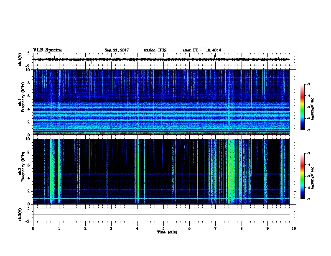331x256 pixels.
Task: Click the "3" tick on the time axis
Action: 111,228
